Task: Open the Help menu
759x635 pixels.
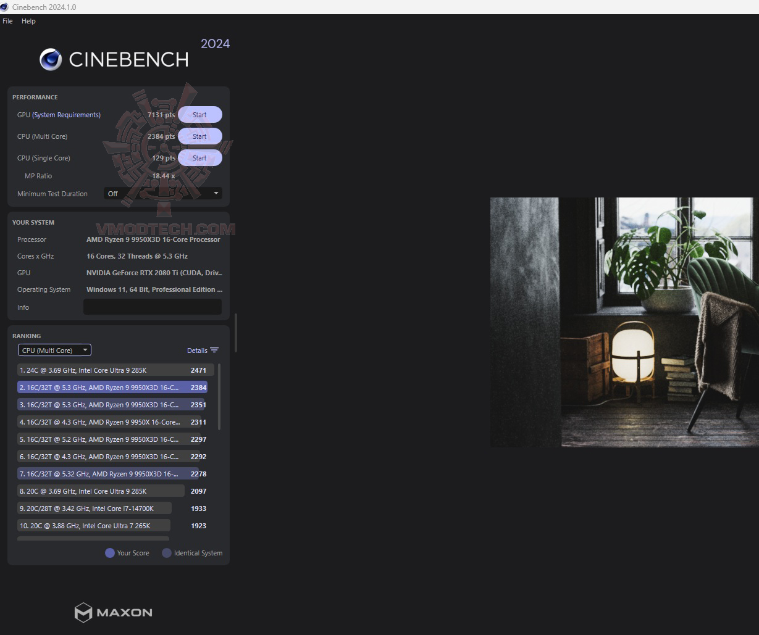Action: coord(28,21)
